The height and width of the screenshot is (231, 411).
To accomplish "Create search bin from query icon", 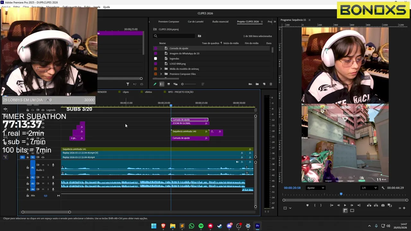I will (199, 36).
